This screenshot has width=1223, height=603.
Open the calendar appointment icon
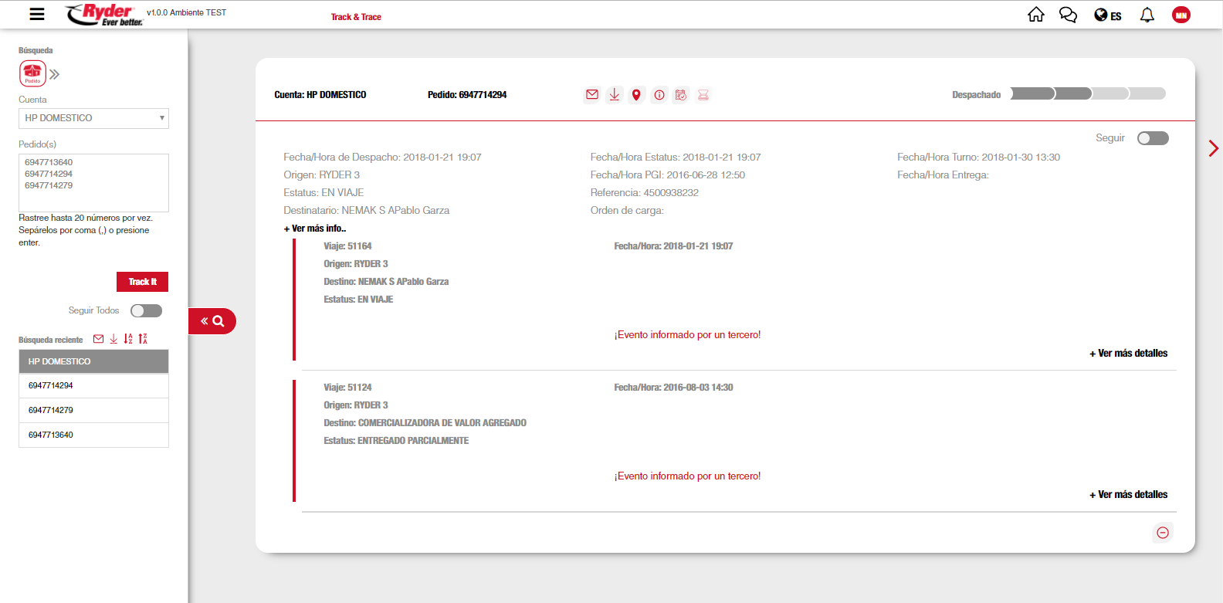tap(680, 95)
